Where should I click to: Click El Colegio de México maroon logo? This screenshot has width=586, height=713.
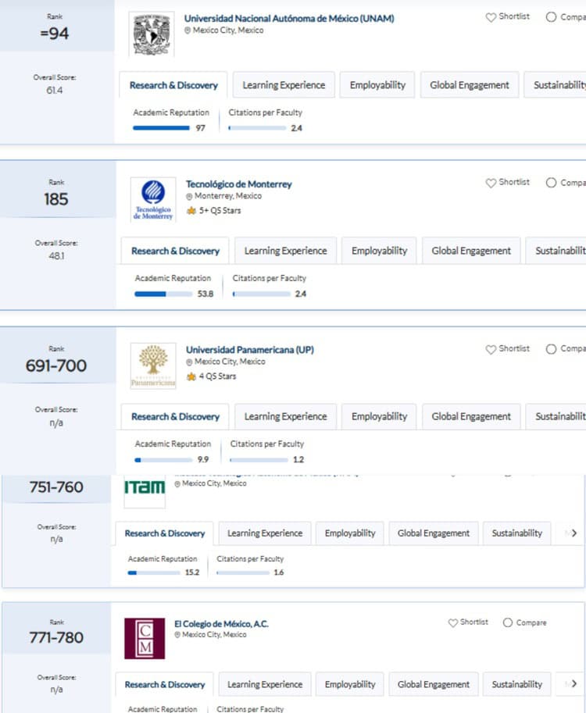(x=145, y=639)
